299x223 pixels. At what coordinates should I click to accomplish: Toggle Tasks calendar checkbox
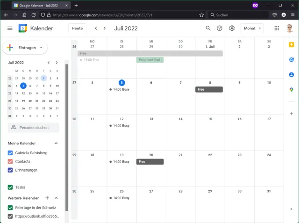10,187
